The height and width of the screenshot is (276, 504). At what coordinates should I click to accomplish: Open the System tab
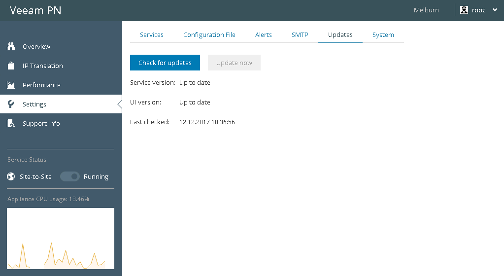coord(383,34)
